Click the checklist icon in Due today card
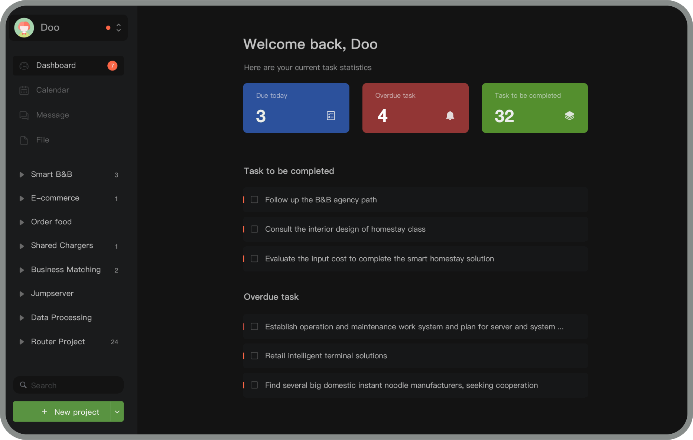693x440 pixels. pyautogui.click(x=331, y=116)
